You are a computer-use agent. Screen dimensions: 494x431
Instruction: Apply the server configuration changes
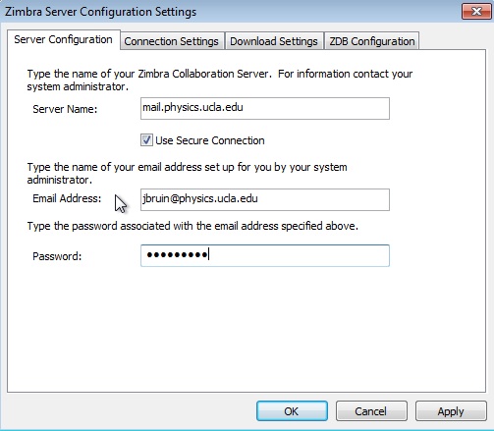click(451, 411)
